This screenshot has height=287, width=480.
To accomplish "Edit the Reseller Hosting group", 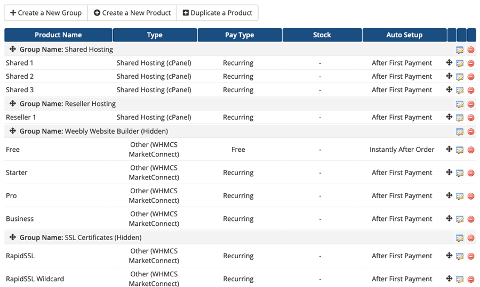I will click(x=460, y=104).
